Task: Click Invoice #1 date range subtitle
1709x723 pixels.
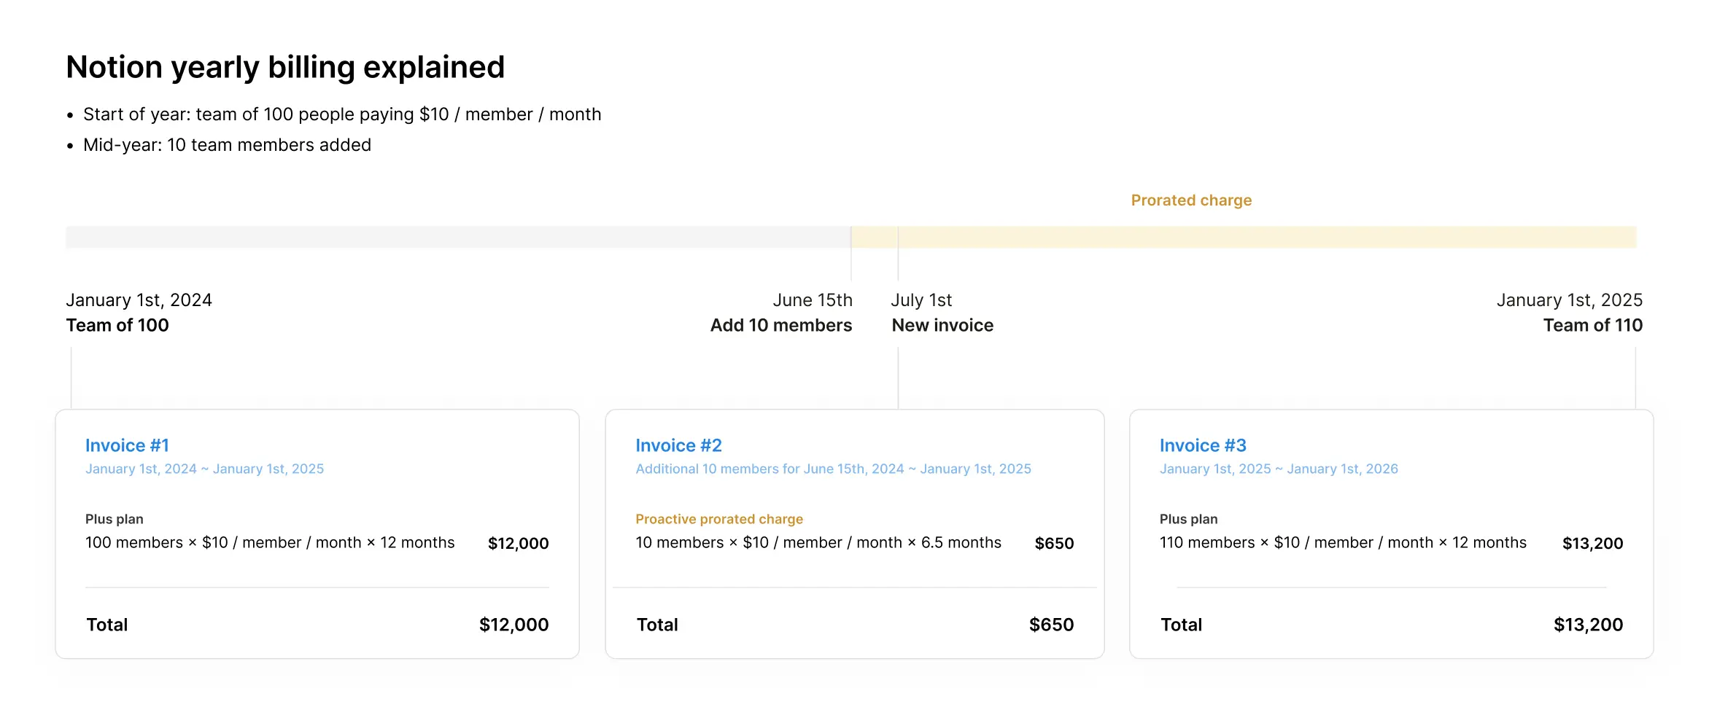Action: pos(204,469)
